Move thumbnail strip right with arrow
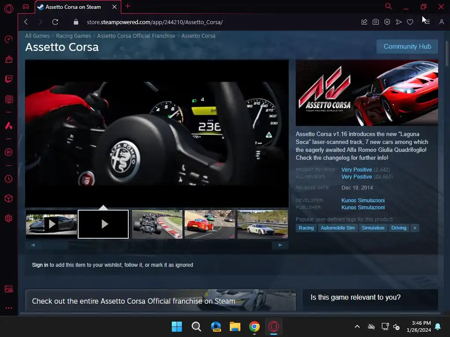 [280, 245]
